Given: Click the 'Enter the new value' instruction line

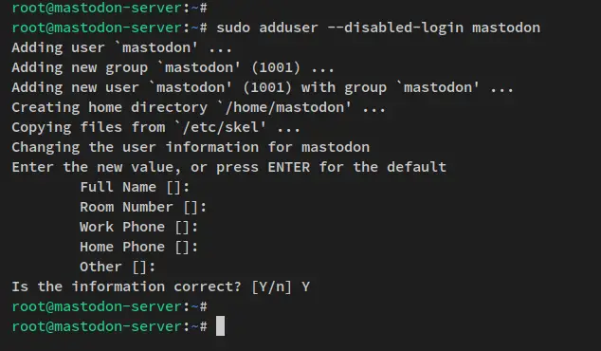Looking at the screenshot, I should [228, 167].
